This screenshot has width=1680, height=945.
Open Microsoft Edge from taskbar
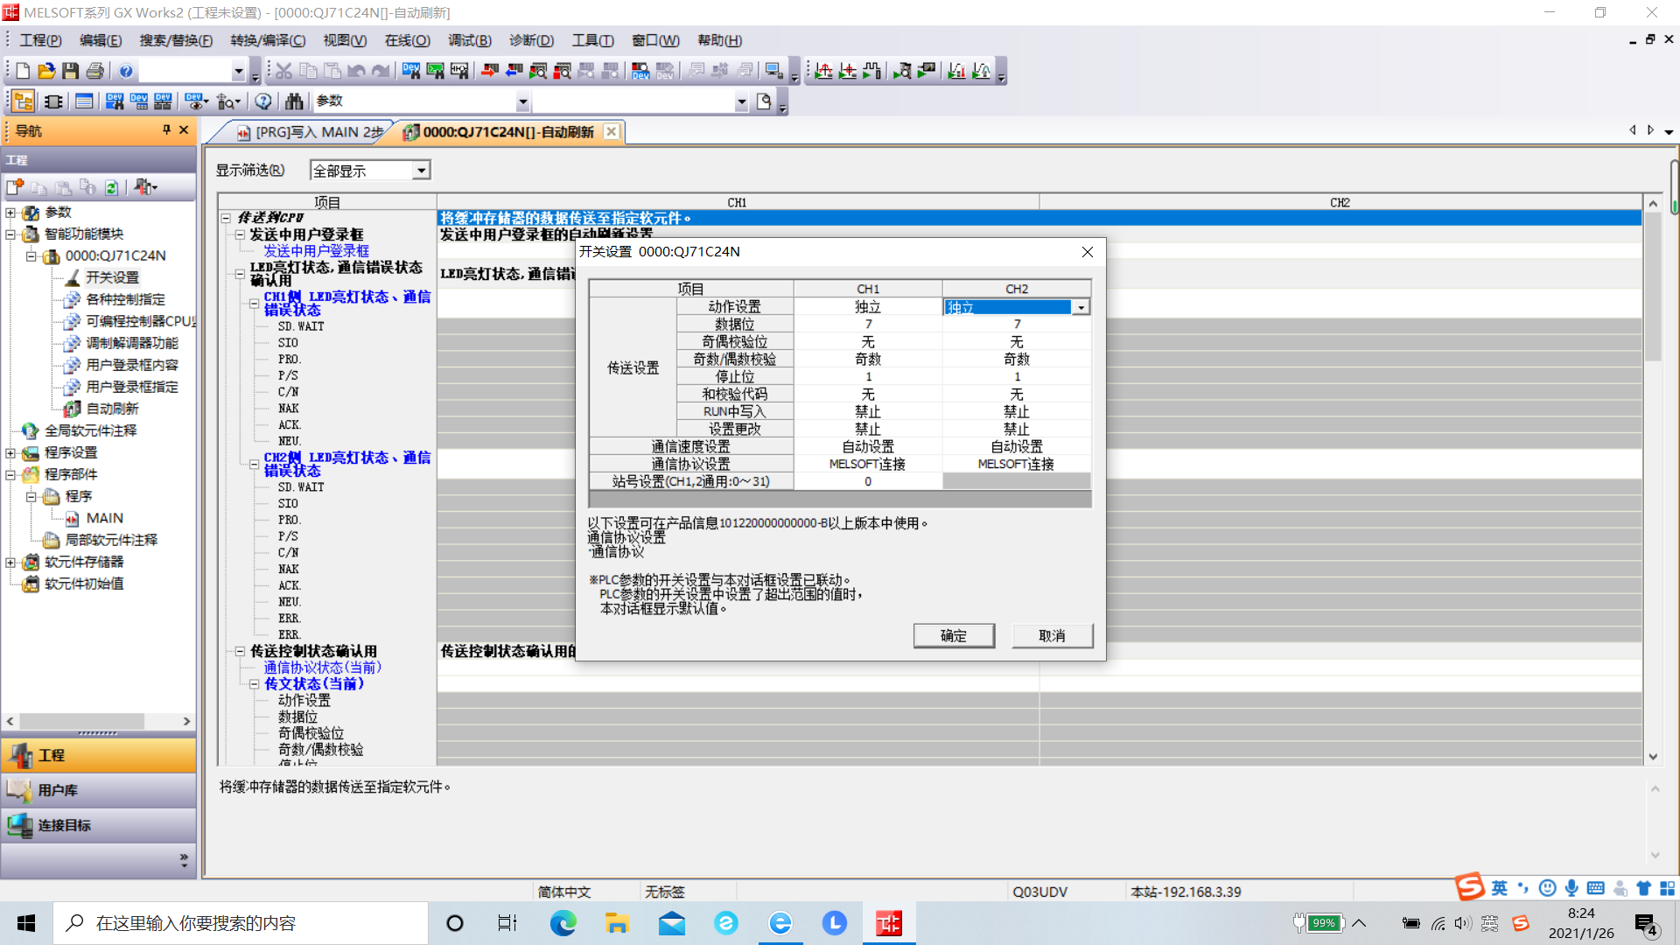pyautogui.click(x=563, y=923)
